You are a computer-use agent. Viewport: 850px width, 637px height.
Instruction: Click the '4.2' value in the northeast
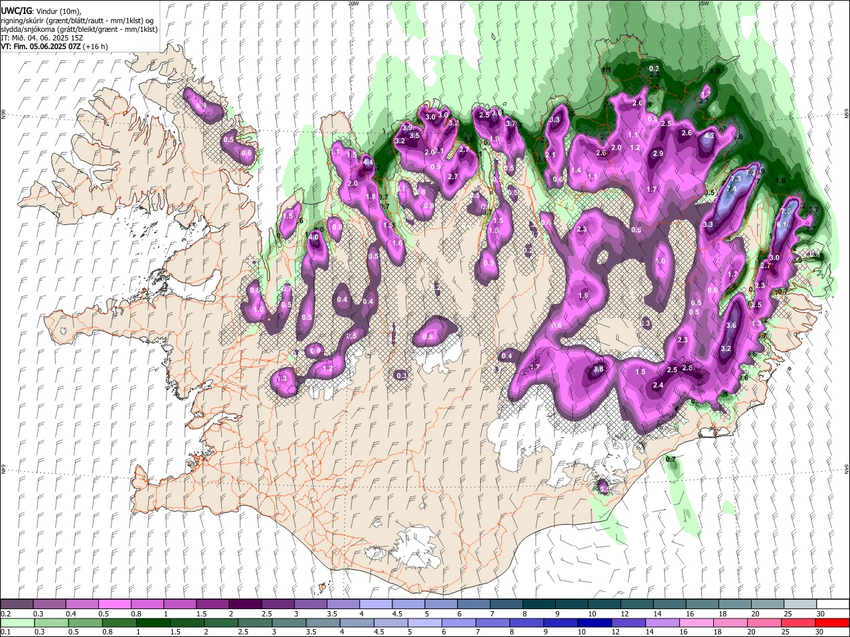709,136
